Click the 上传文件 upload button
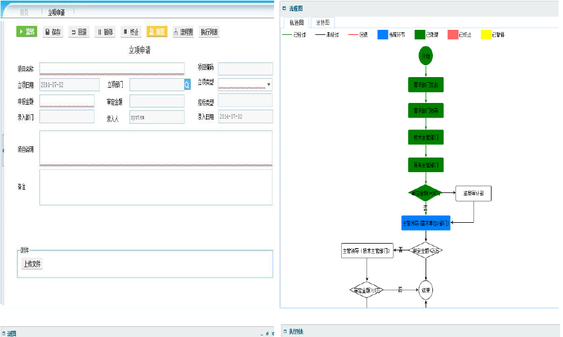Image resolution: width=563 pixels, height=337 pixels. 32,264
